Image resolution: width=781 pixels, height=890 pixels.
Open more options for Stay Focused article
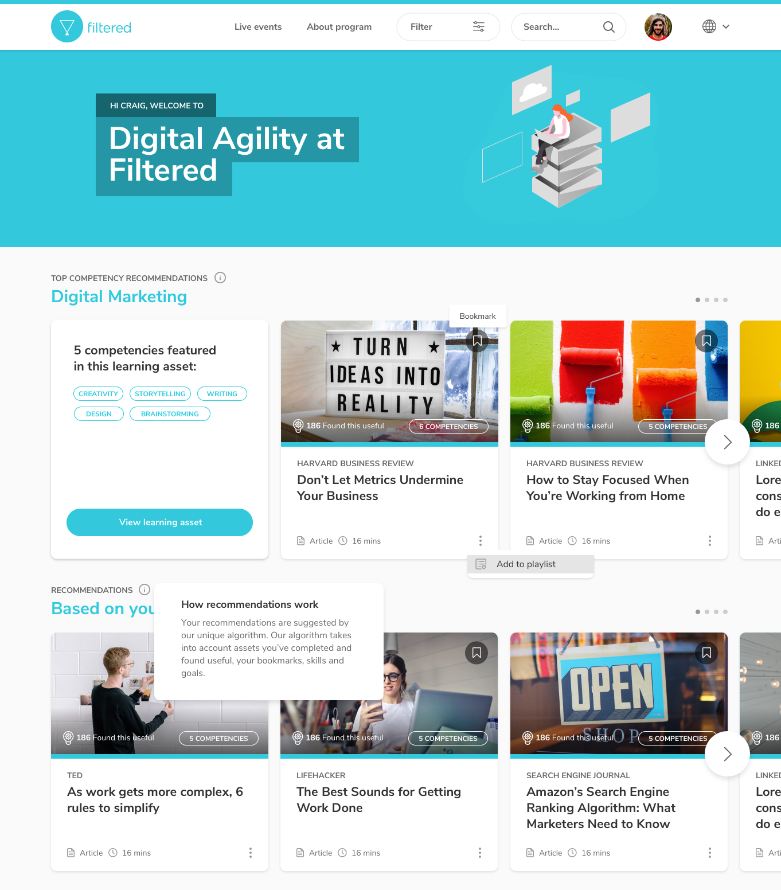pos(710,541)
